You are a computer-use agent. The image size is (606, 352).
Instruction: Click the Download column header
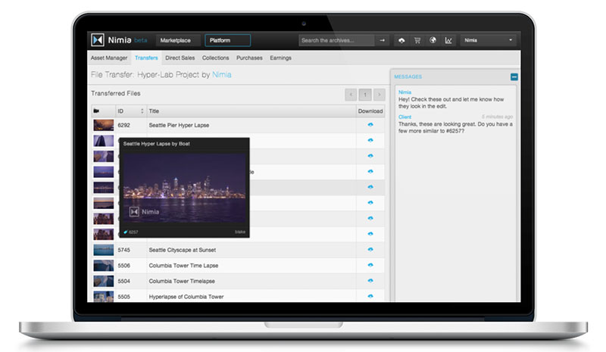370,111
